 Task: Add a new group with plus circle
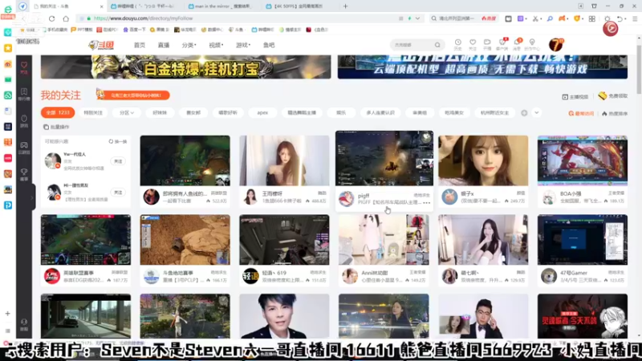point(524,113)
